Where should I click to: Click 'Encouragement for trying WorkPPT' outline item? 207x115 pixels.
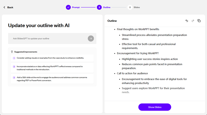[138, 53]
